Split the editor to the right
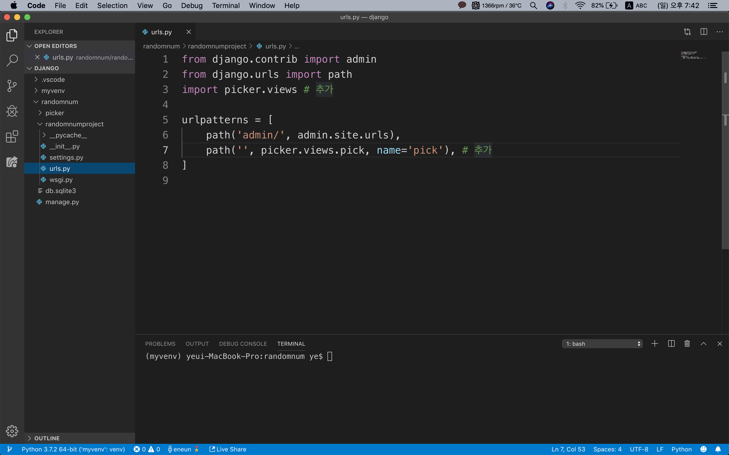This screenshot has height=455, width=729. point(703,32)
